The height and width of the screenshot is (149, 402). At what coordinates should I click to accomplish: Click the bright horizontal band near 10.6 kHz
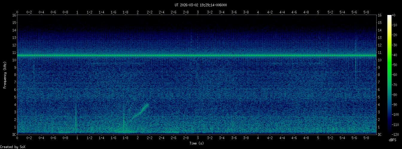click(197, 56)
